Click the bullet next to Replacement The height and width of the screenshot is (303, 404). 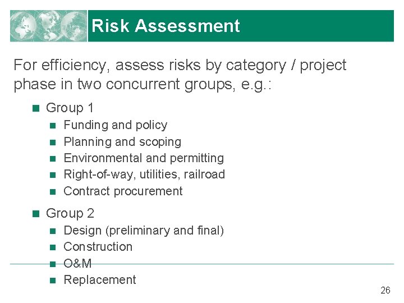click(53, 281)
